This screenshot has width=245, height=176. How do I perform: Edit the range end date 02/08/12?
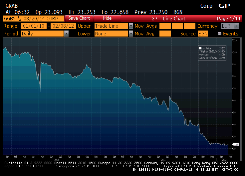click(x=63, y=26)
